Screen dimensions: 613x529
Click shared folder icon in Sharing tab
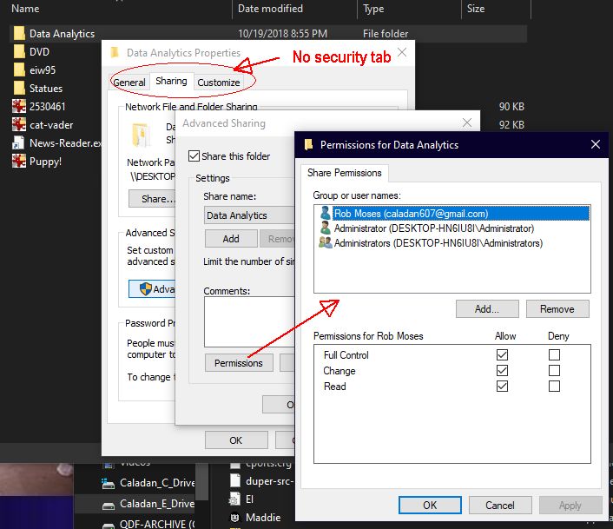(140, 135)
